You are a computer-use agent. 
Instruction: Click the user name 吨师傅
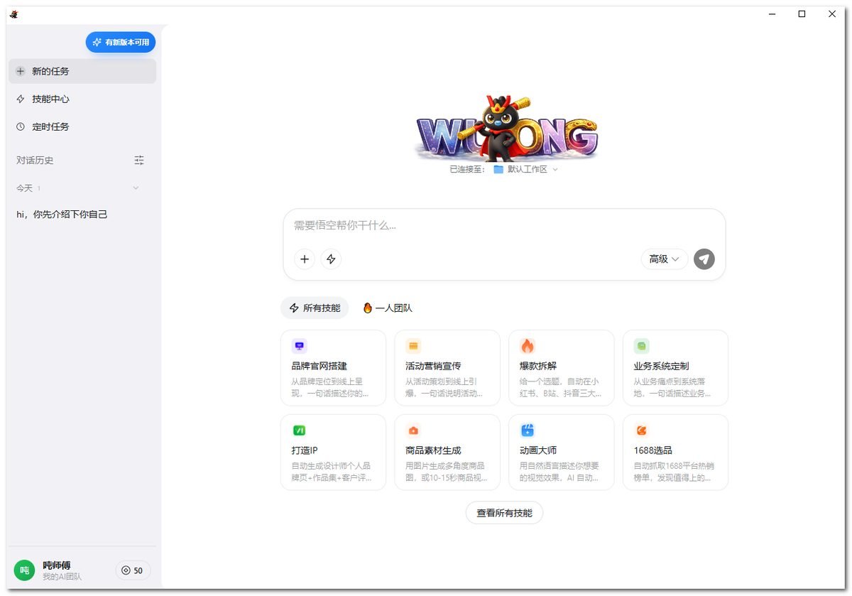[x=57, y=565]
